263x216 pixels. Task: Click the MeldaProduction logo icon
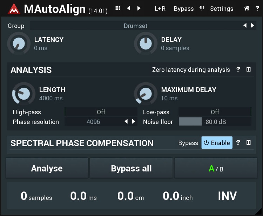pos(14,9)
